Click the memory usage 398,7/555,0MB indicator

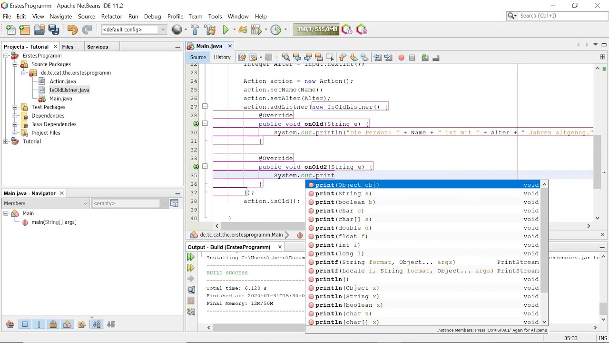coord(317,30)
